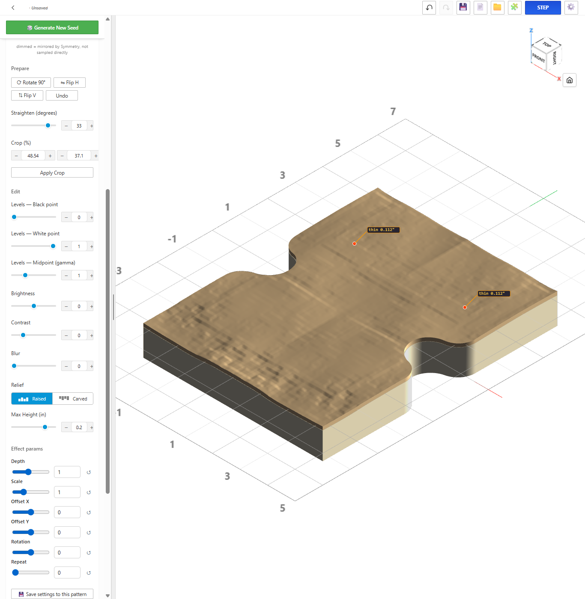Reset Rotation with its reset icon
This screenshot has width=585, height=599.
coord(89,553)
